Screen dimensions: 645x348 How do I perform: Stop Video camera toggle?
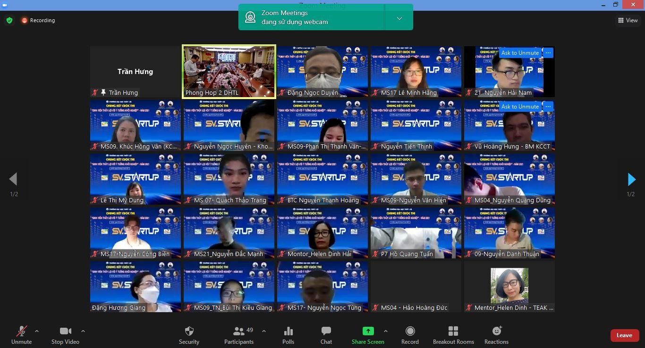coord(65,335)
